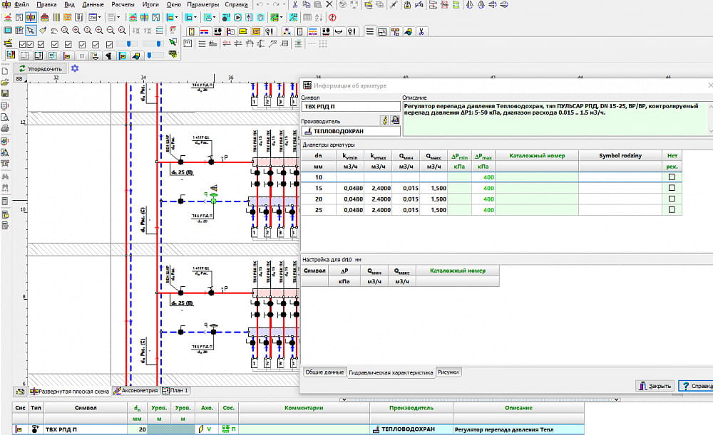Tick the 'Нет рек.' checkbox for dn 25
The height and width of the screenshot is (435, 713).
click(671, 210)
